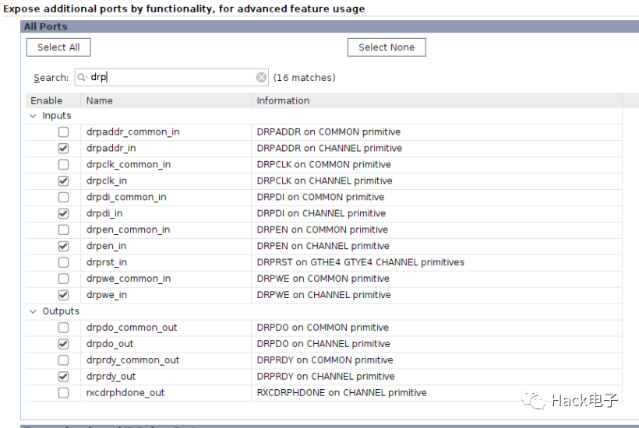Sort by the Enable column header
The width and height of the screenshot is (639, 428).
53,100
